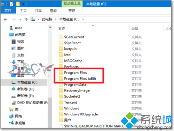Click the MSOCache folder icon
The width and height of the screenshot is (174, 131).
point(61,61)
